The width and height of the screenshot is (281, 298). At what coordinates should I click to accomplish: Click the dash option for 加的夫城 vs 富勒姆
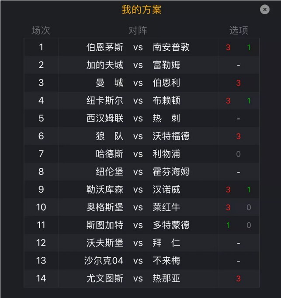click(x=239, y=66)
